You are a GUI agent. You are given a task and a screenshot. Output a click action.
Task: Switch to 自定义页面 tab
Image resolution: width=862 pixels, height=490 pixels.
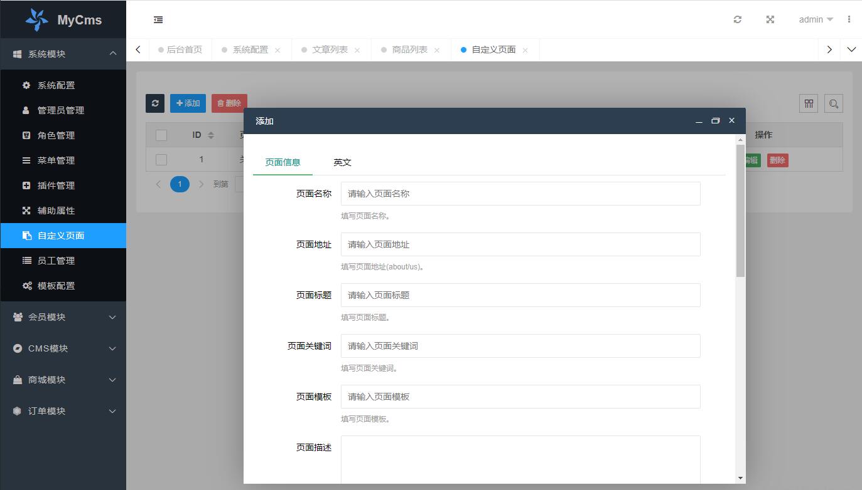tap(493, 50)
